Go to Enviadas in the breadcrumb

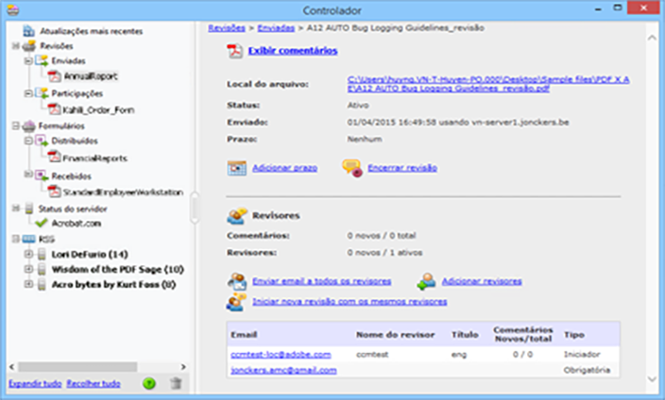(x=276, y=28)
